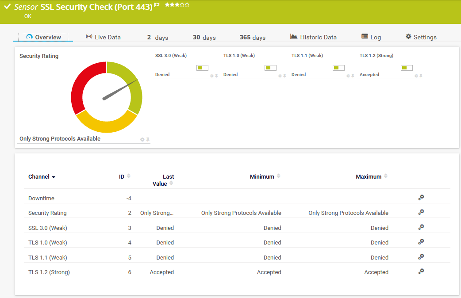Click gear icon under Security Rating gauge
This screenshot has height=298, width=461.
tap(142, 140)
